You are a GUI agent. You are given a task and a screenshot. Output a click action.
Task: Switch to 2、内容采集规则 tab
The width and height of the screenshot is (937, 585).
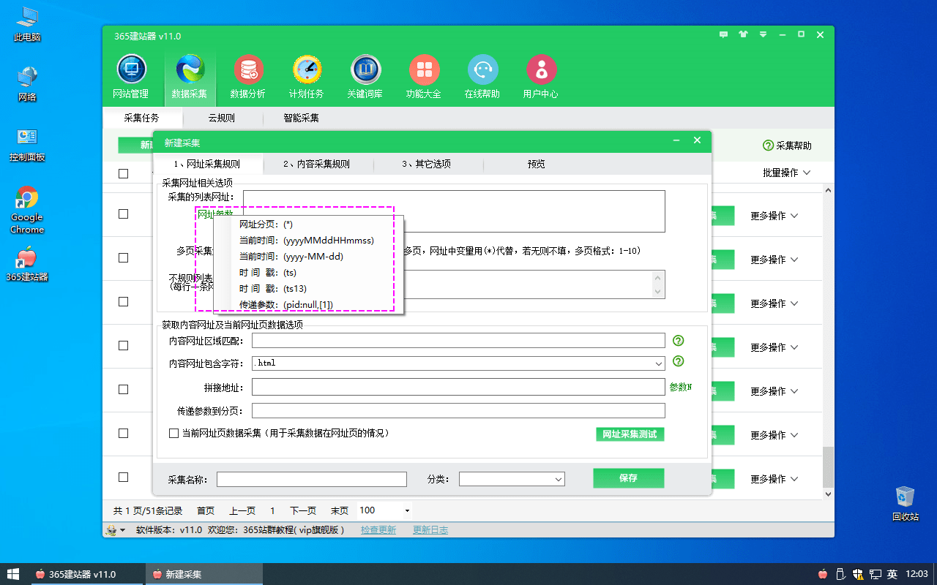[318, 164]
